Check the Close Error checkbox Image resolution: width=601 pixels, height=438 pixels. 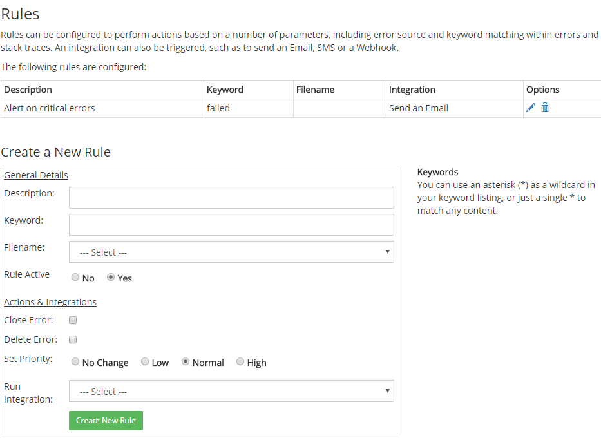pos(73,320)
